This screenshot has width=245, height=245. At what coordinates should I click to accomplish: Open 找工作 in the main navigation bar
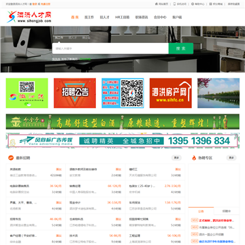[89, 17]
